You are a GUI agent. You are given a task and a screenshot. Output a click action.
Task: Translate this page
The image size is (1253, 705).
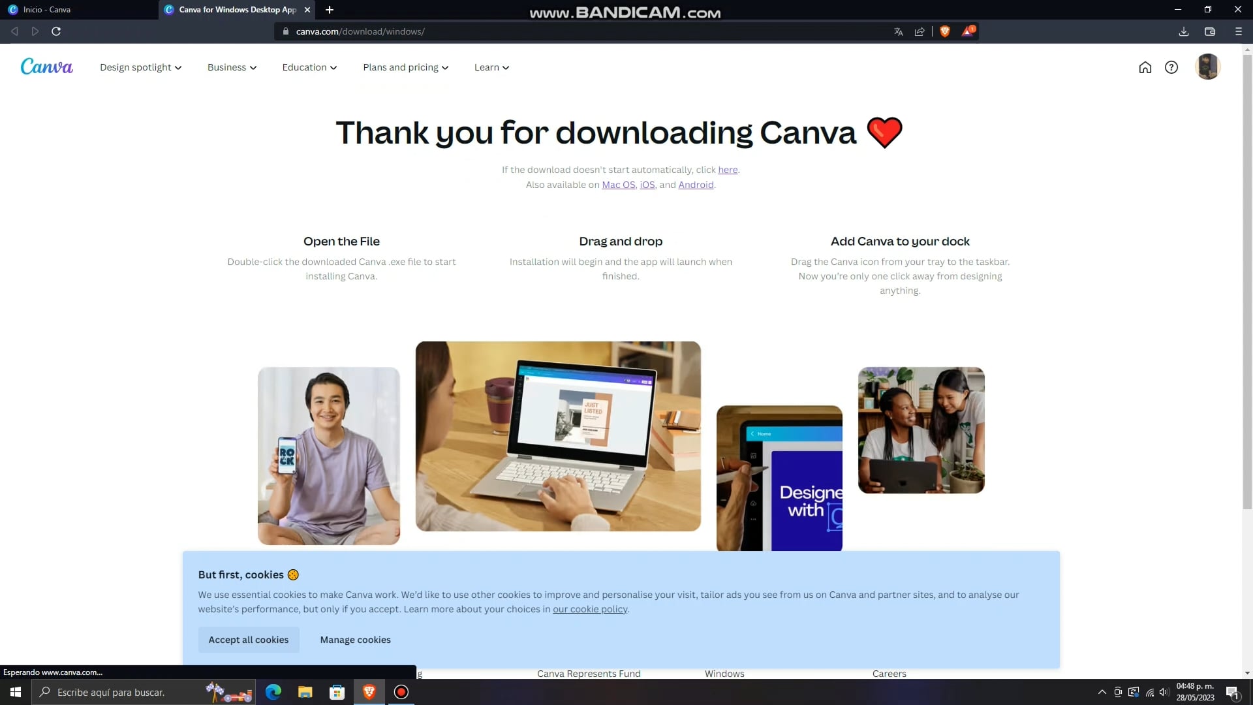pos(898,31)
